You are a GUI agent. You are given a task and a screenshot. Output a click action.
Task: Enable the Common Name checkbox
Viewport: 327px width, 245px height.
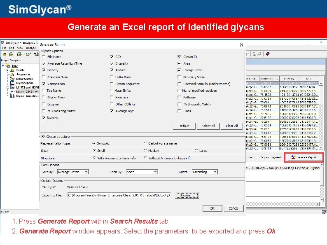(44, 77)
